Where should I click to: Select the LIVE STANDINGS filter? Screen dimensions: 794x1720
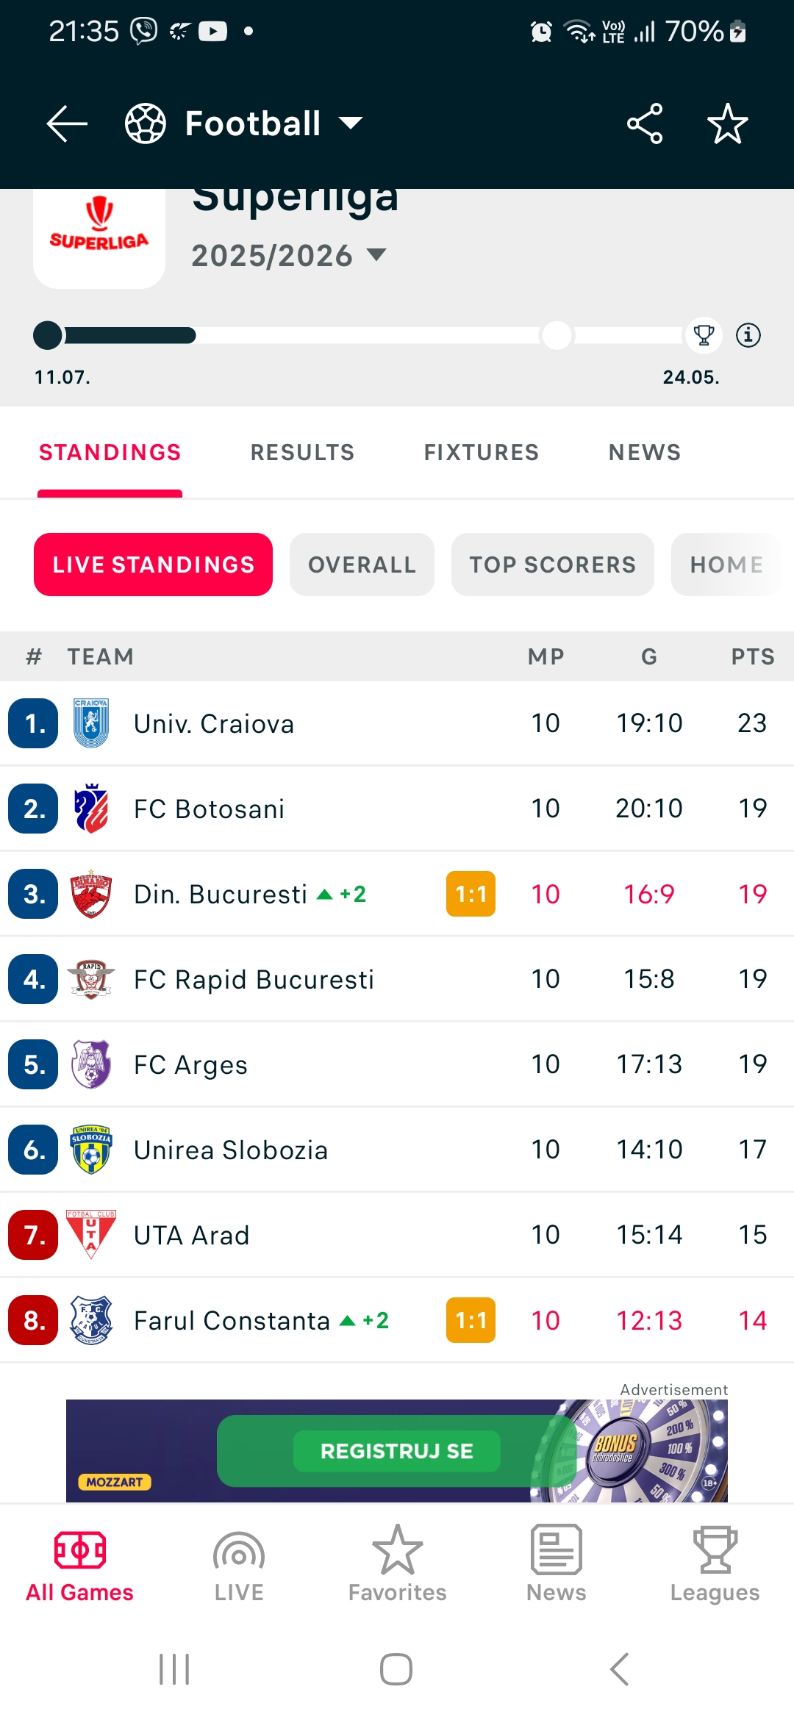[153, 565]
